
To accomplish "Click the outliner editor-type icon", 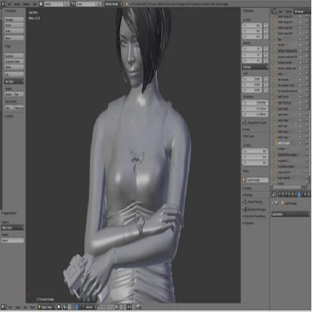I will pyautogui.click(x=274, y=12).
